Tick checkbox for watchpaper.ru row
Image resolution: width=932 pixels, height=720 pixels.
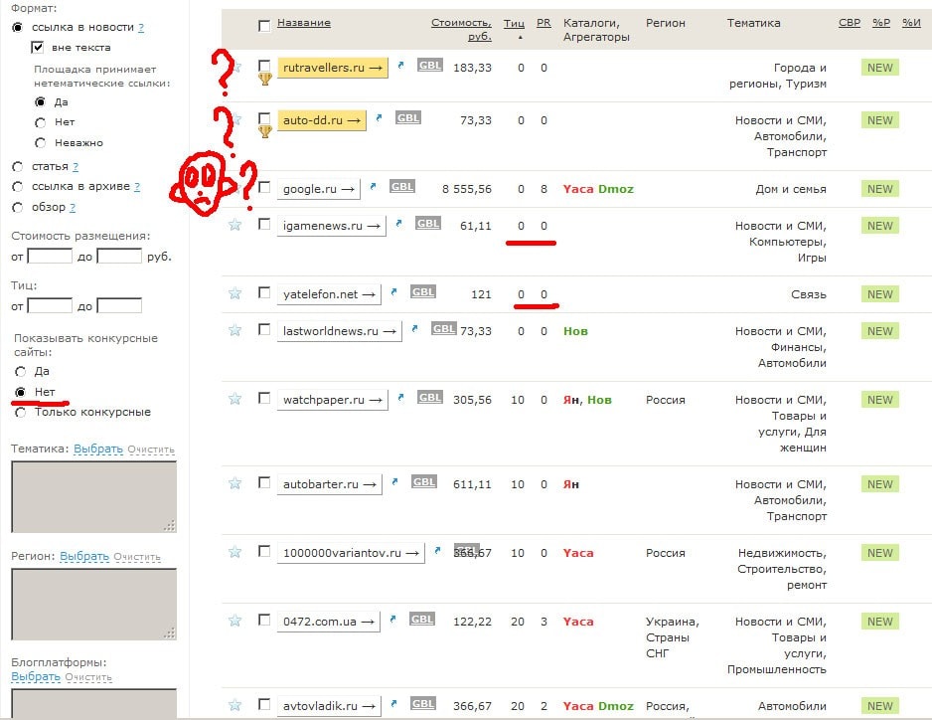[264, 398]
